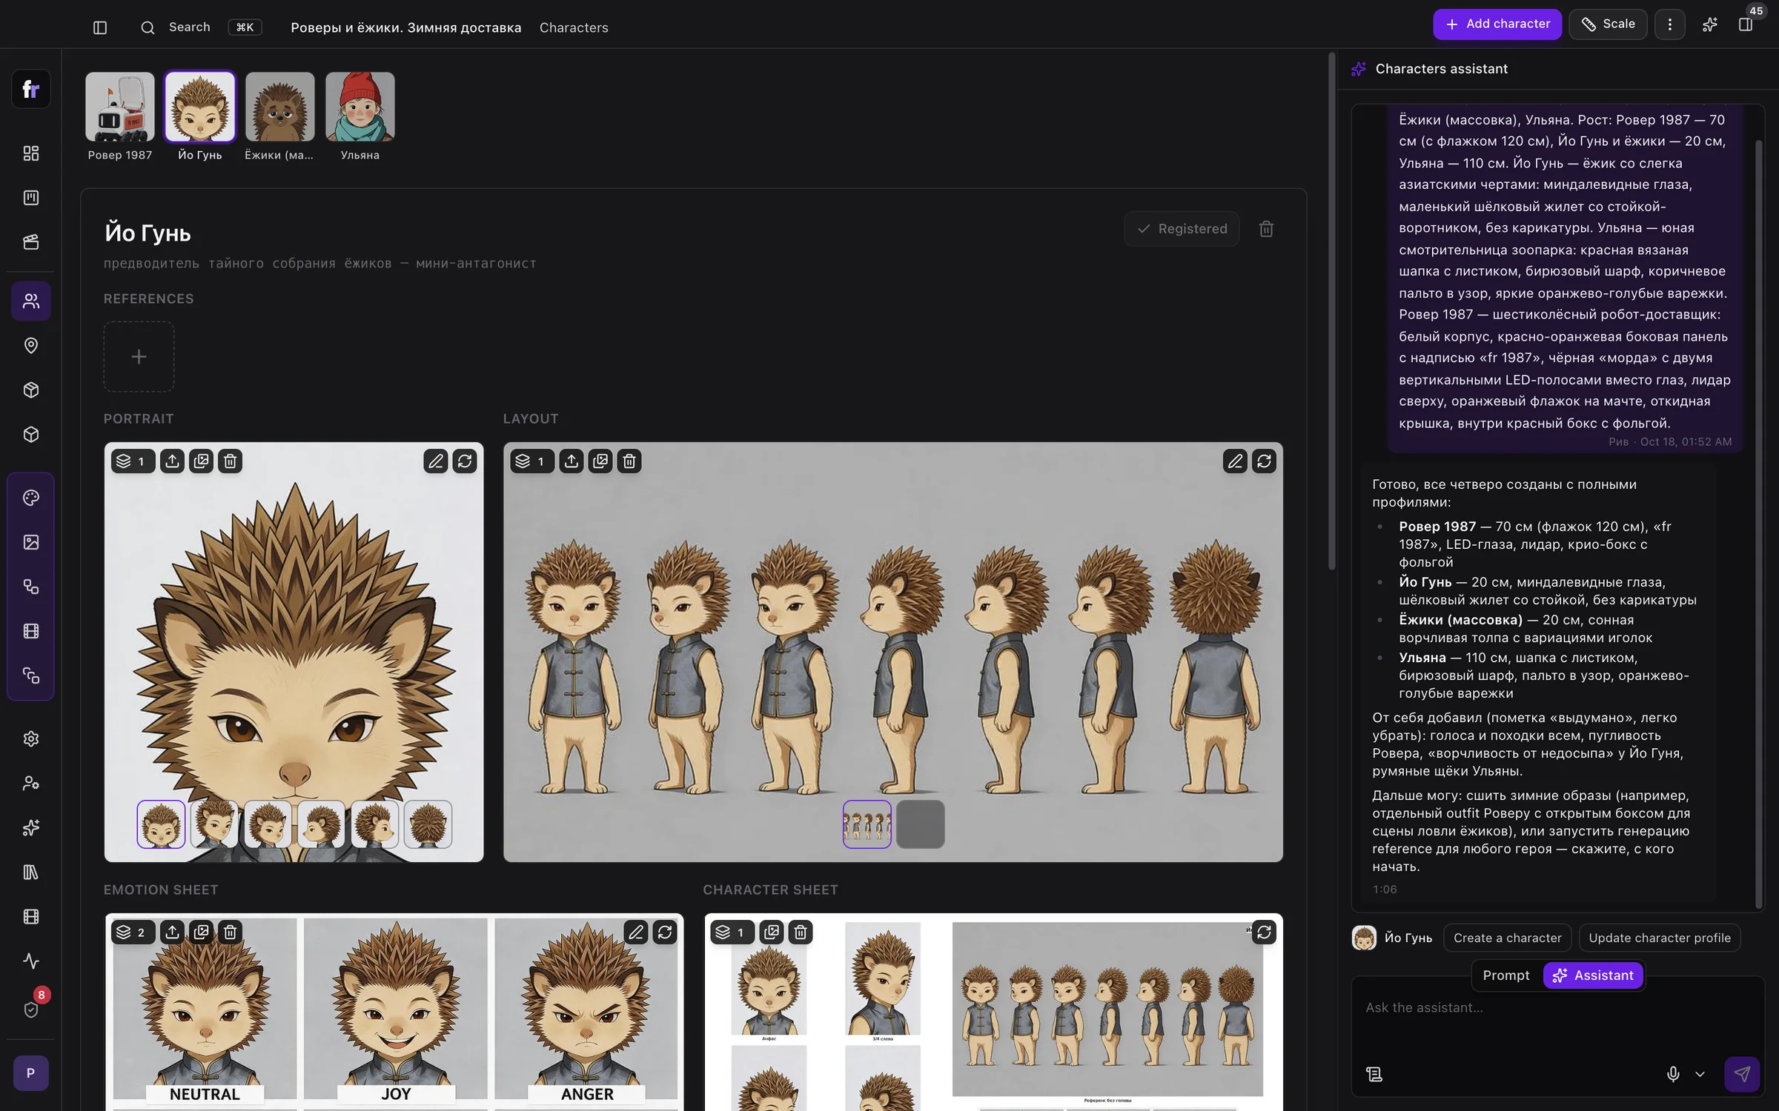Viewport: 1779px width, 1111px height.
Task: Select the Ёжики (массовка) character tab
Action: (x=279, y=116)
